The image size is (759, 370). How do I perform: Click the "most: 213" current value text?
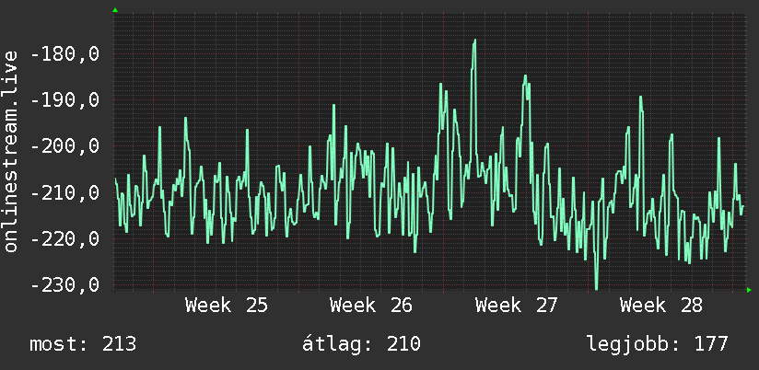click(83, 344)
